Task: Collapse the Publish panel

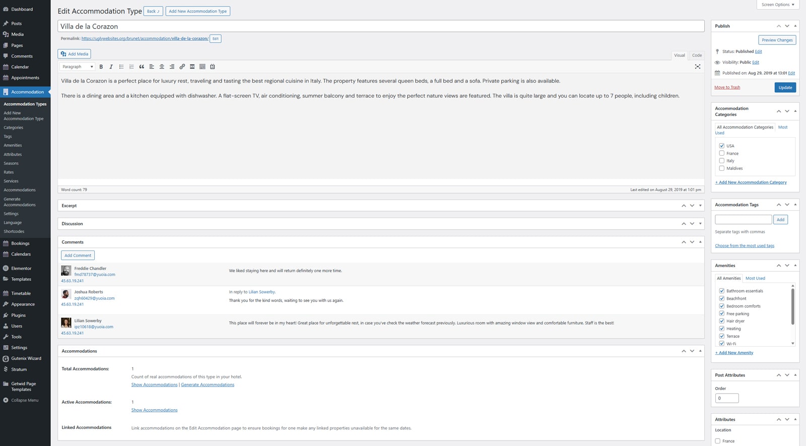Action: pyautogui.click(x=795, y=26)
